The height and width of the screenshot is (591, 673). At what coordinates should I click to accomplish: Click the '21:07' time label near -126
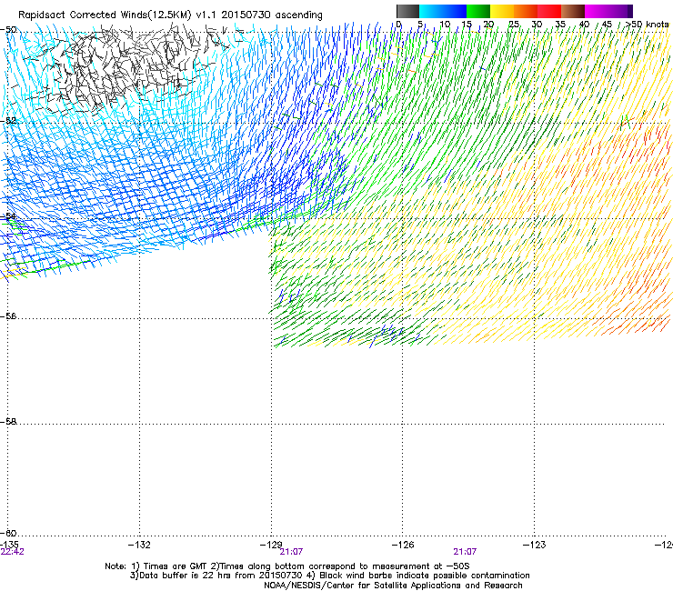pos(465,552)
